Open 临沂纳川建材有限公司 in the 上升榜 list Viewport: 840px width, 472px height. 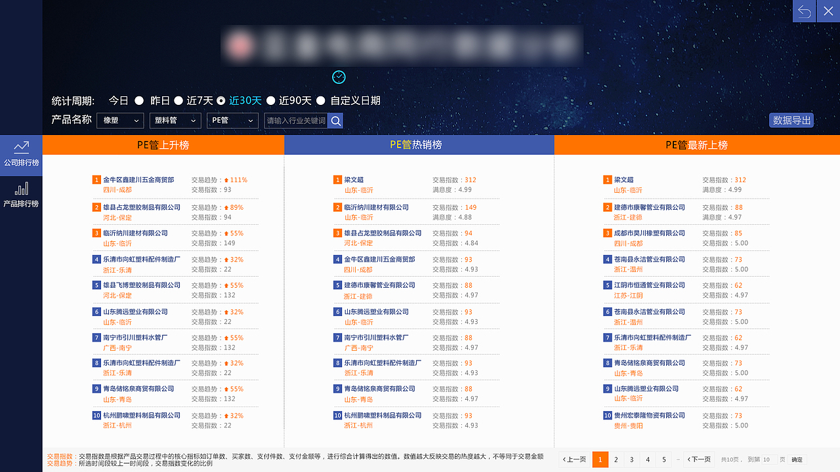pyautogui.click(x=135, y=233)
